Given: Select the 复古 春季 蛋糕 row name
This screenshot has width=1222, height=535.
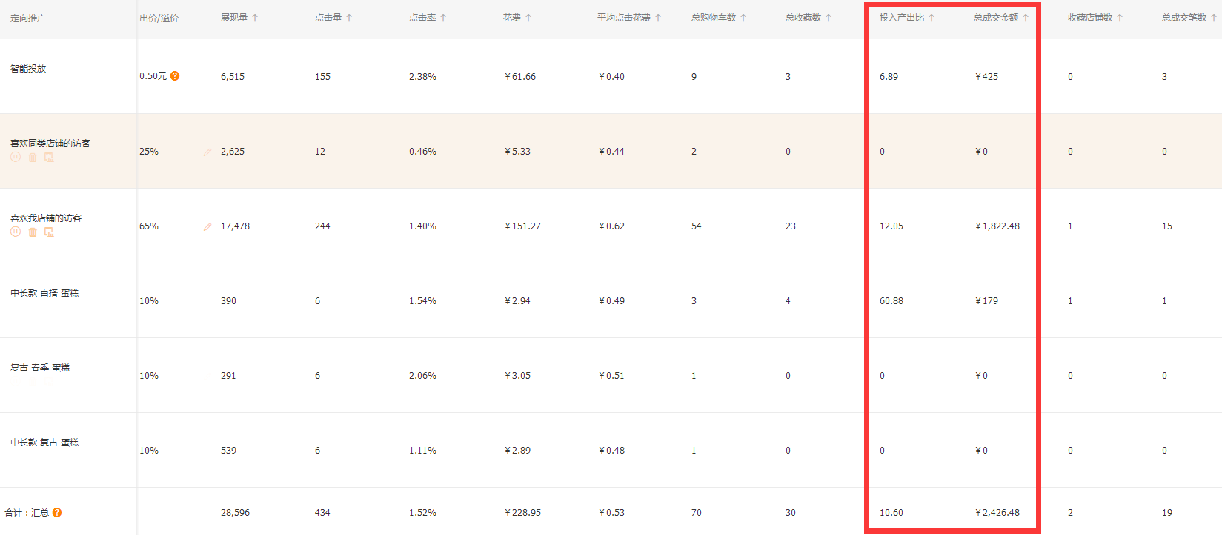Looking at the screenshot, I should click(40, 368).
